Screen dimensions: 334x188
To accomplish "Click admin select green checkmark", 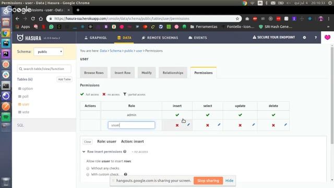I will point(208,115).
